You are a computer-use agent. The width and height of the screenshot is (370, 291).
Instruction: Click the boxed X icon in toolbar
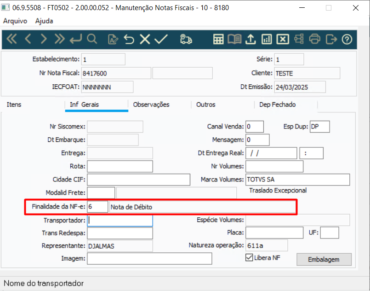coord(283,39)
